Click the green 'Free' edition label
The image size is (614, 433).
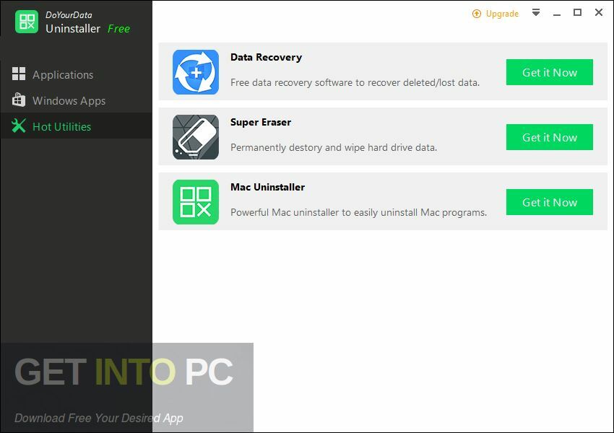[x=118, y=29]
